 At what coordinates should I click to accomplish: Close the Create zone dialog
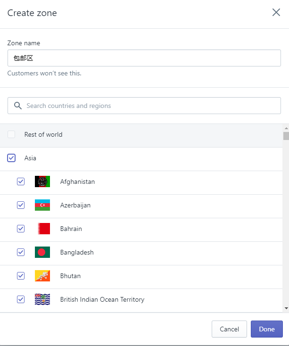coord(276,13)
